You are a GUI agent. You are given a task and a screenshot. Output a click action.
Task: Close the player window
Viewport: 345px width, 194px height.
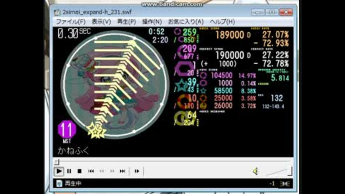[x=286, y=12]
